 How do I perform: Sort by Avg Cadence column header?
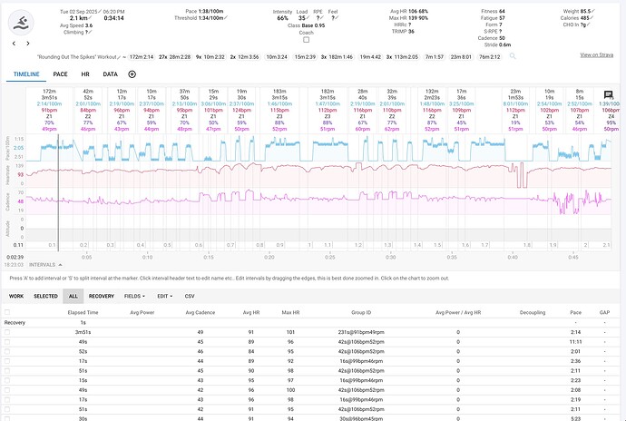200,312
